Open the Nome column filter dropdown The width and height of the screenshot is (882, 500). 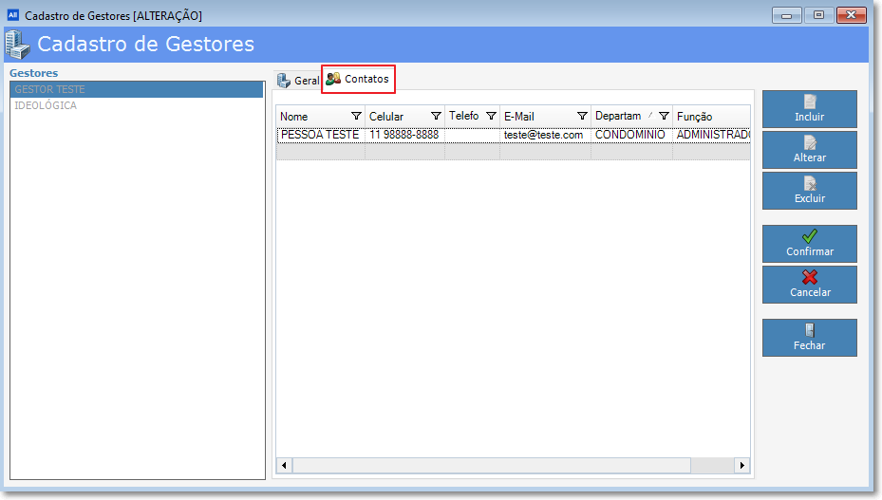click(x=356, y=116)
